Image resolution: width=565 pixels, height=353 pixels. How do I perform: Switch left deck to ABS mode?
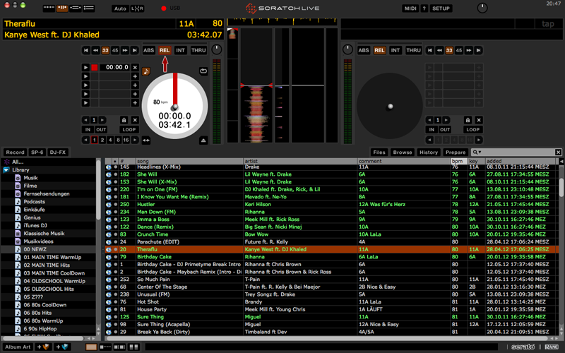149,51
